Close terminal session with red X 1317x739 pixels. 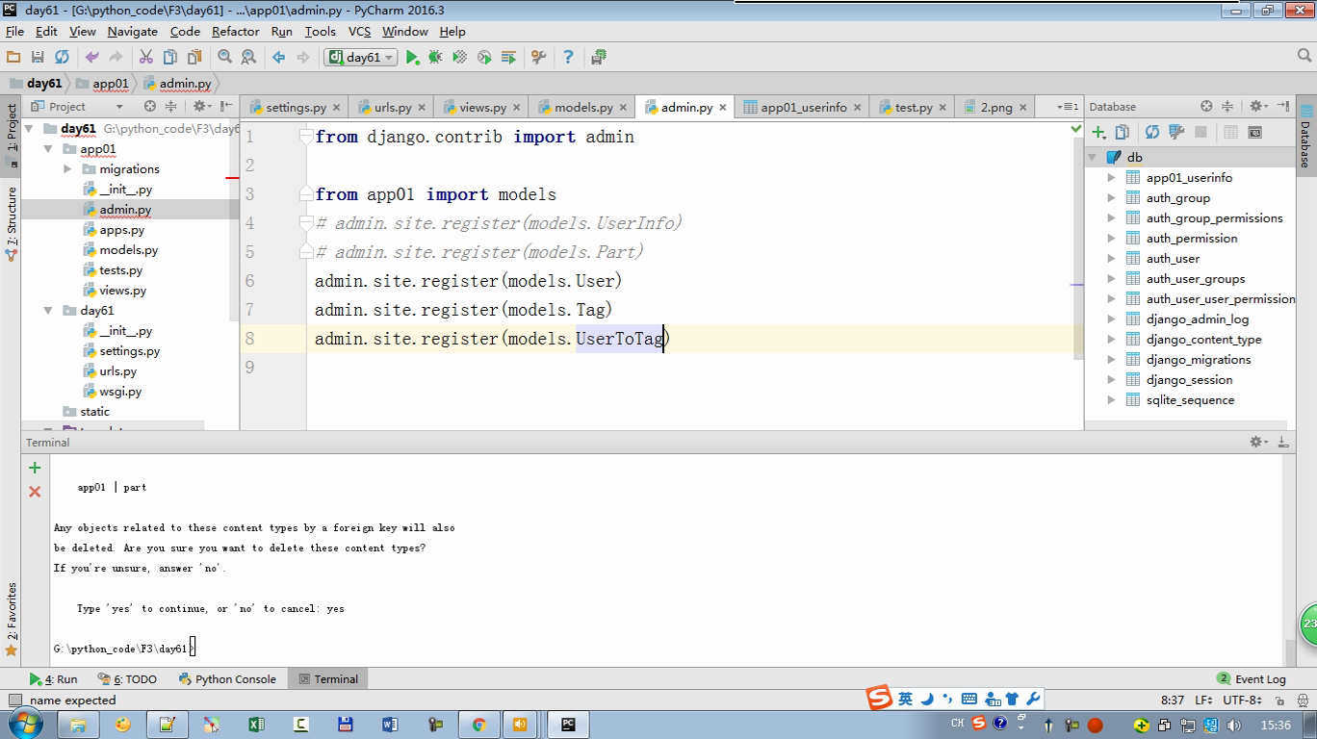[x=35, y=492]
